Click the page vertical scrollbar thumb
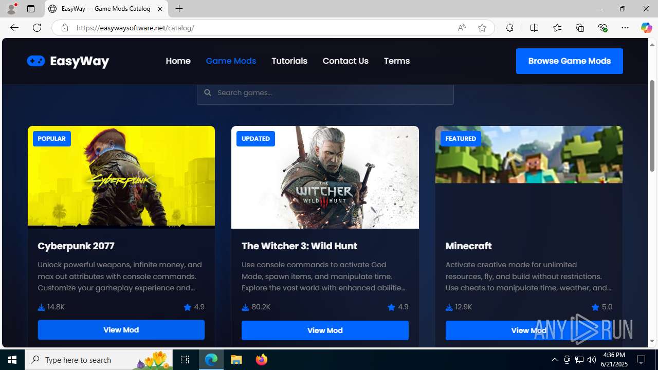This screenshot has width=658, height=370. click(652, 126)
